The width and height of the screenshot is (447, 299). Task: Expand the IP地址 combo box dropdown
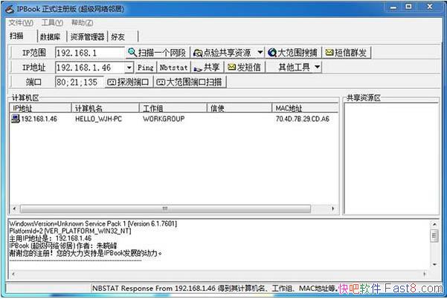(x=129, y=68)
